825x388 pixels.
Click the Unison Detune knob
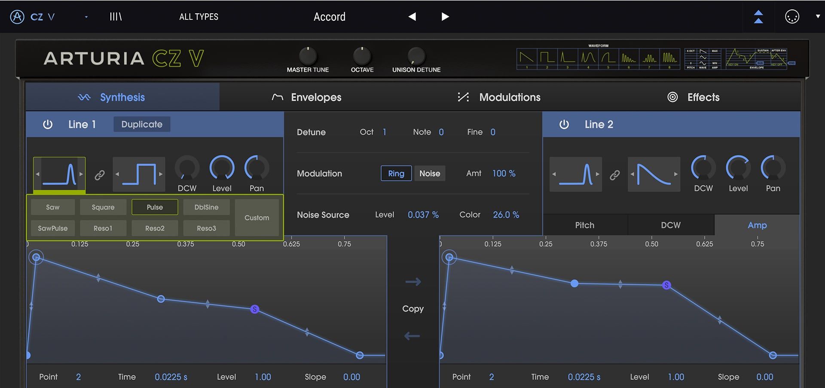pyautogui.click(x=416, y=56)
